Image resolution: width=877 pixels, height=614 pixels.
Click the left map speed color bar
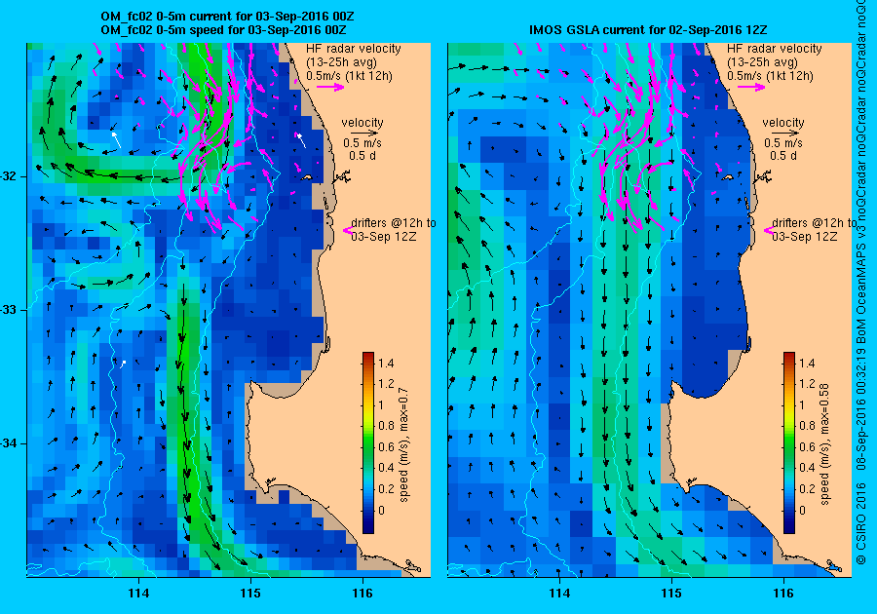(x=368, y=442)
